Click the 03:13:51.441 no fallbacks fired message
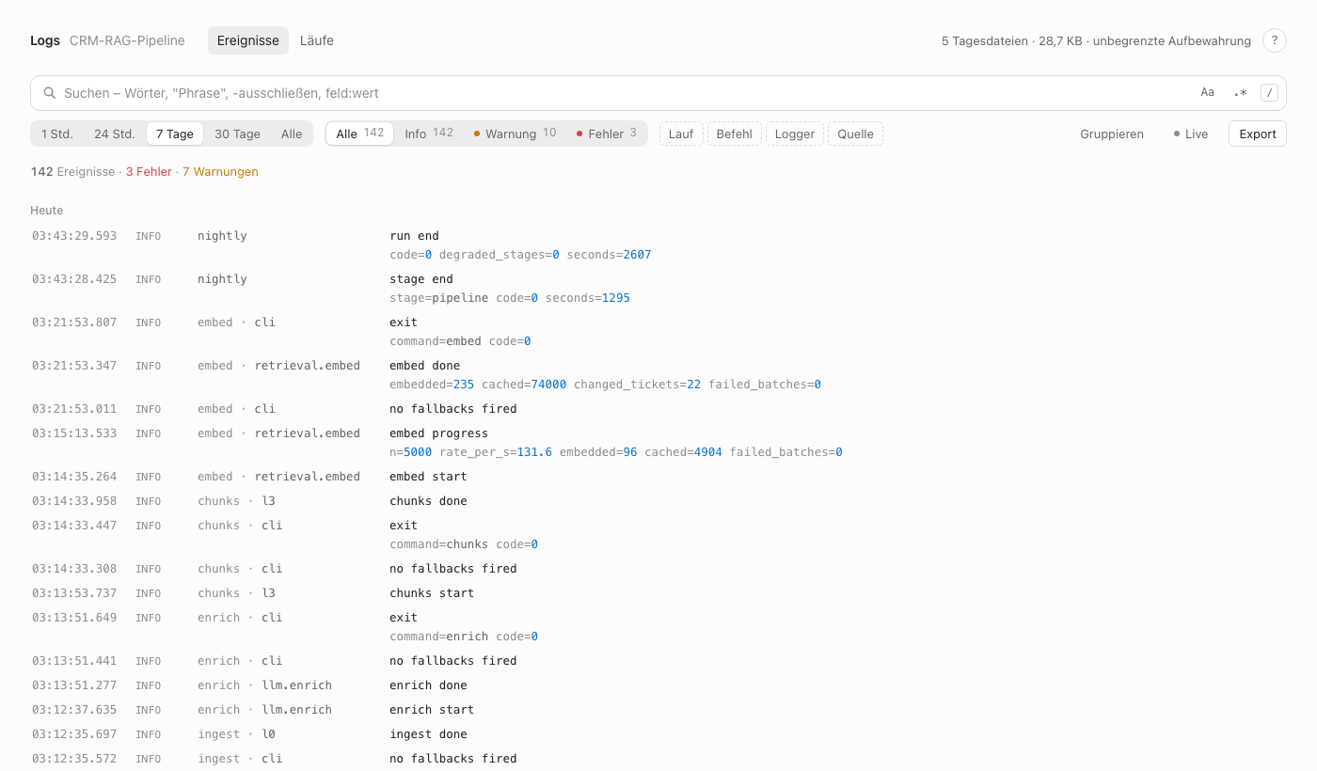Image resolution: width=1317 pixels, height=771 pixels. 453,661
